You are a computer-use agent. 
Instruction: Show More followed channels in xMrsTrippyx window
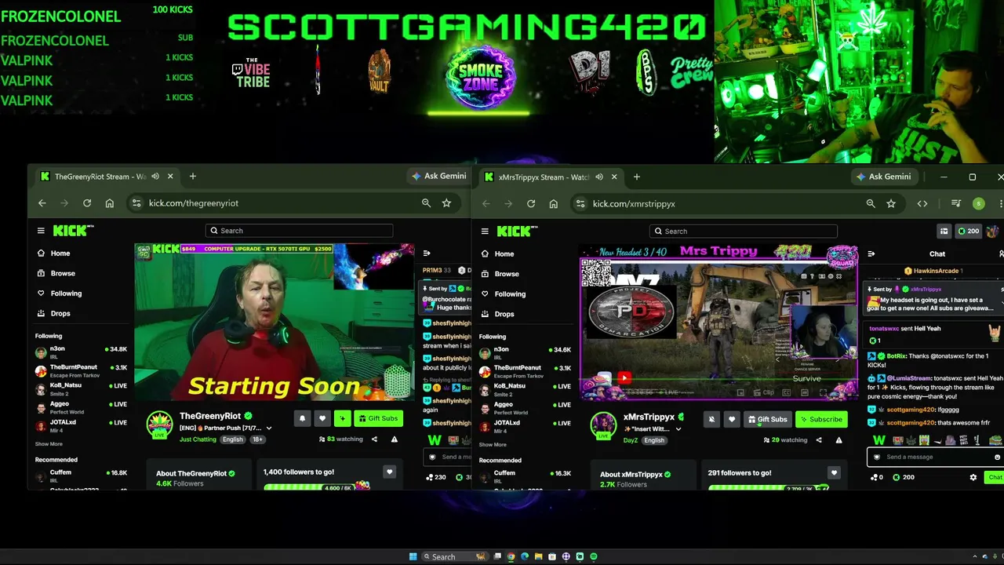[x=493, y=445]
